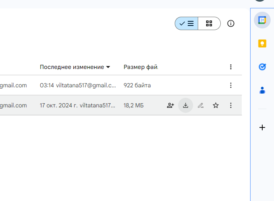Select the 03:14 viltatana517@gmail.c... cell
This screenshot has height=201, width=274.
click(78, 85)
